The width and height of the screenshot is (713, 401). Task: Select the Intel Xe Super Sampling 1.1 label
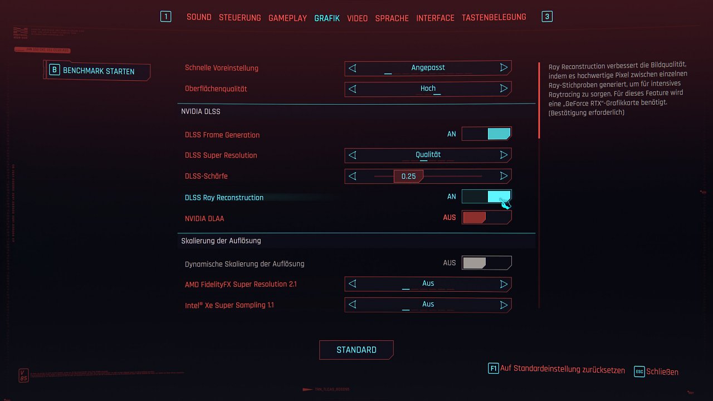(229, 305)
